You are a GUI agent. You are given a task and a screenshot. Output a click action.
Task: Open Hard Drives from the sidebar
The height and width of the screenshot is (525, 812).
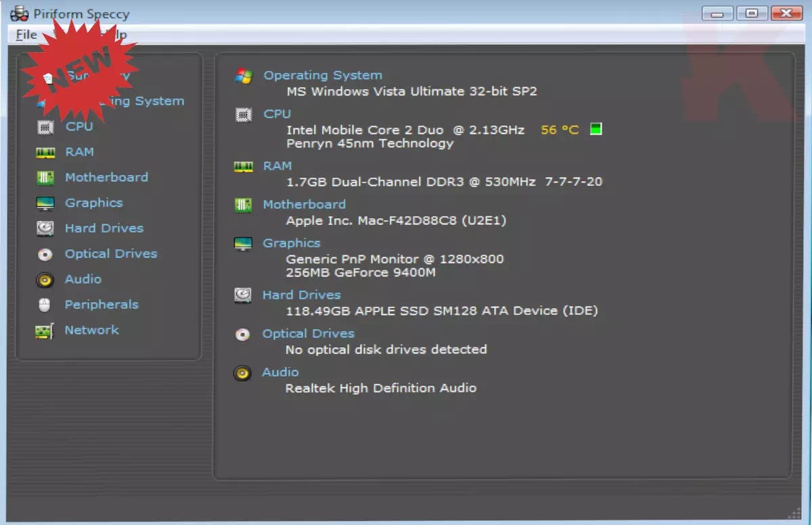[x=104, y=228]
